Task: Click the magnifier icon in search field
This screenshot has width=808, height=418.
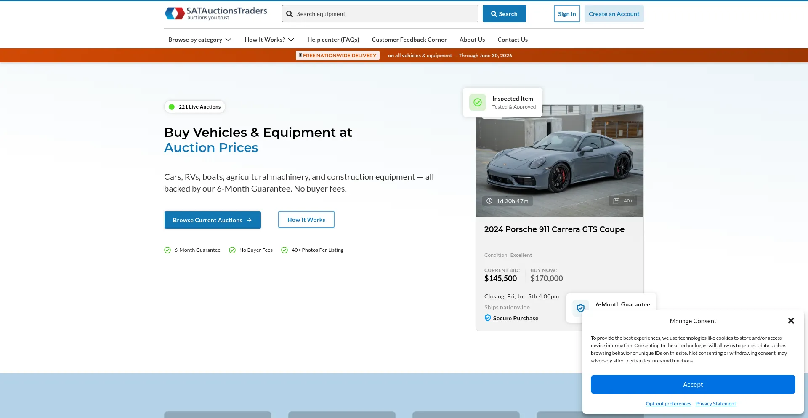Action: click(x=290, y=14)
